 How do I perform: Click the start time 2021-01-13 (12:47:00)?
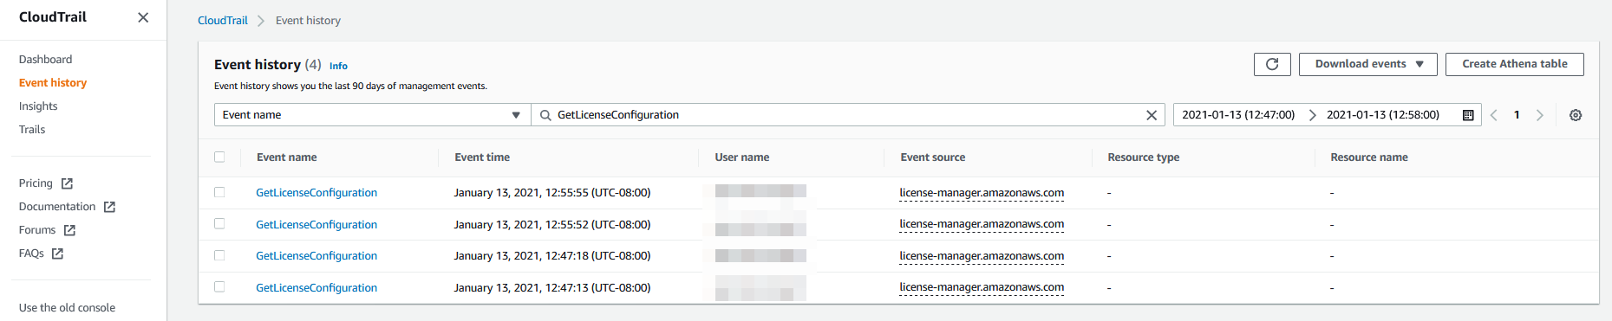point(1238,115)
